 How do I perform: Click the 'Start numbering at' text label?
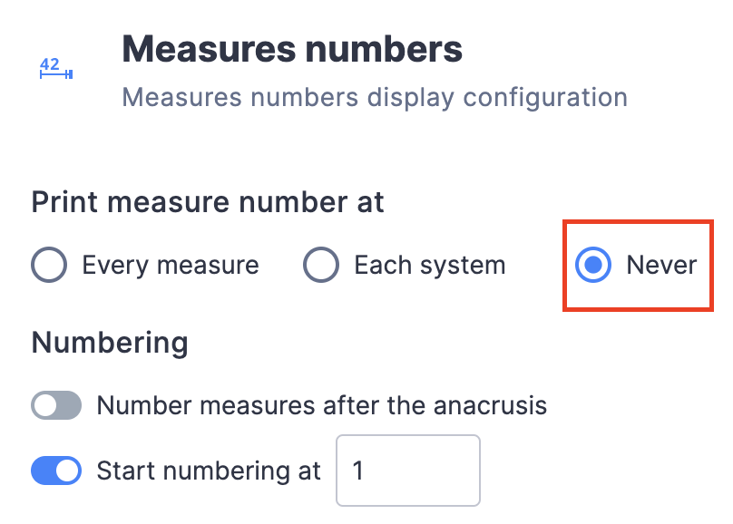coord(209,471)
